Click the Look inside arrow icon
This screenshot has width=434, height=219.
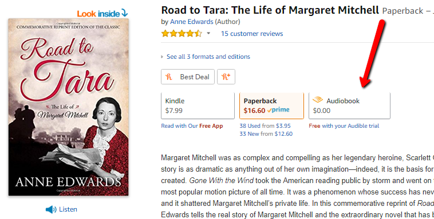click(125, 13)
